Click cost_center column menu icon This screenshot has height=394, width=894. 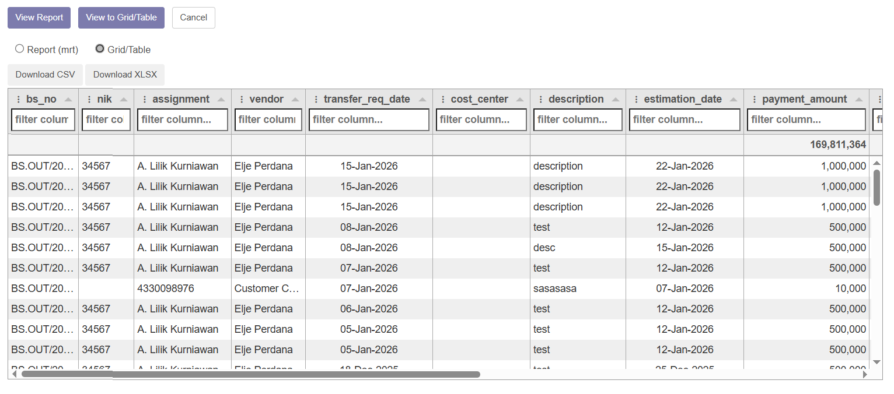[443, 100]
